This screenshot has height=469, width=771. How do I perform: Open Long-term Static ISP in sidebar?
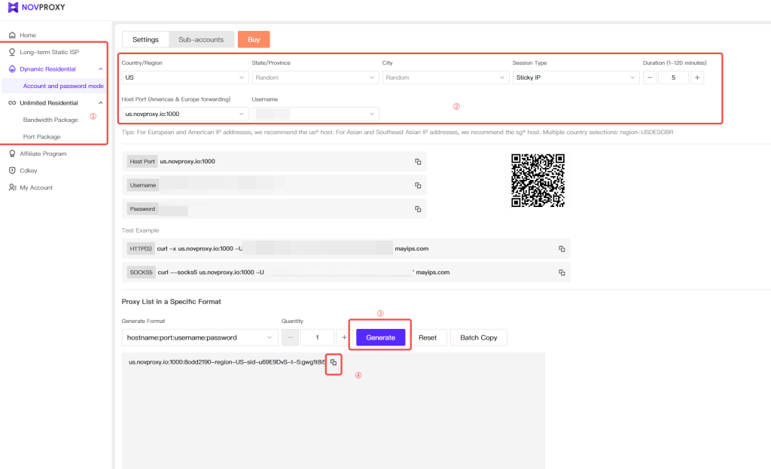tap(49, 52)
